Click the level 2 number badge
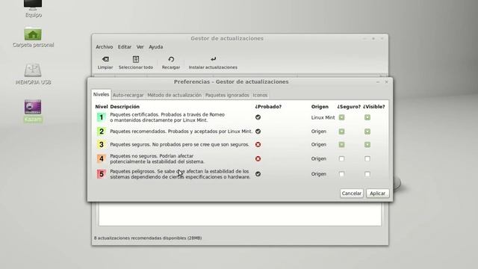This screenshot has height=269, width=478. tap(102, 132)
